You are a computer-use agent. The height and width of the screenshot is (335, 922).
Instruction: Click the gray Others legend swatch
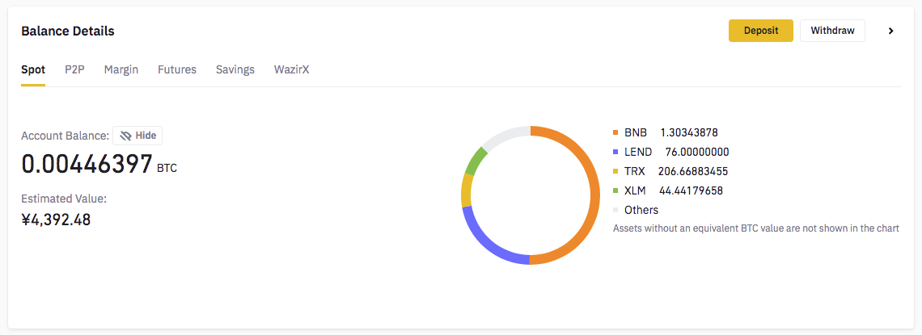(615, 210)
